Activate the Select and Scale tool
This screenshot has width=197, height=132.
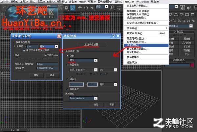pos(92,8)
